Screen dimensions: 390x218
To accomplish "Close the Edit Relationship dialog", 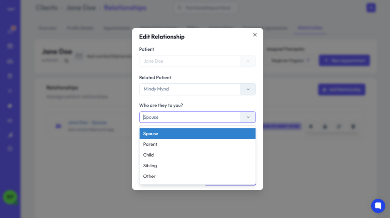I will click(x=255, y=35).
